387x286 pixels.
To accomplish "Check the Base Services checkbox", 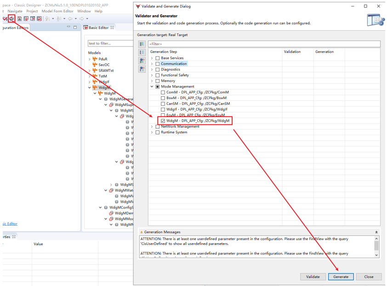I will [158, 58].
